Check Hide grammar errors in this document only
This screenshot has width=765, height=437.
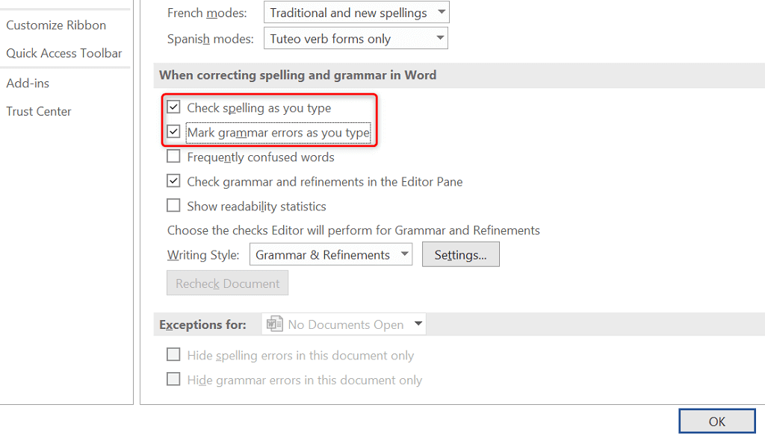point(174,380)
